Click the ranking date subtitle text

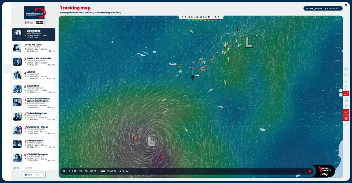pos(91,13)
